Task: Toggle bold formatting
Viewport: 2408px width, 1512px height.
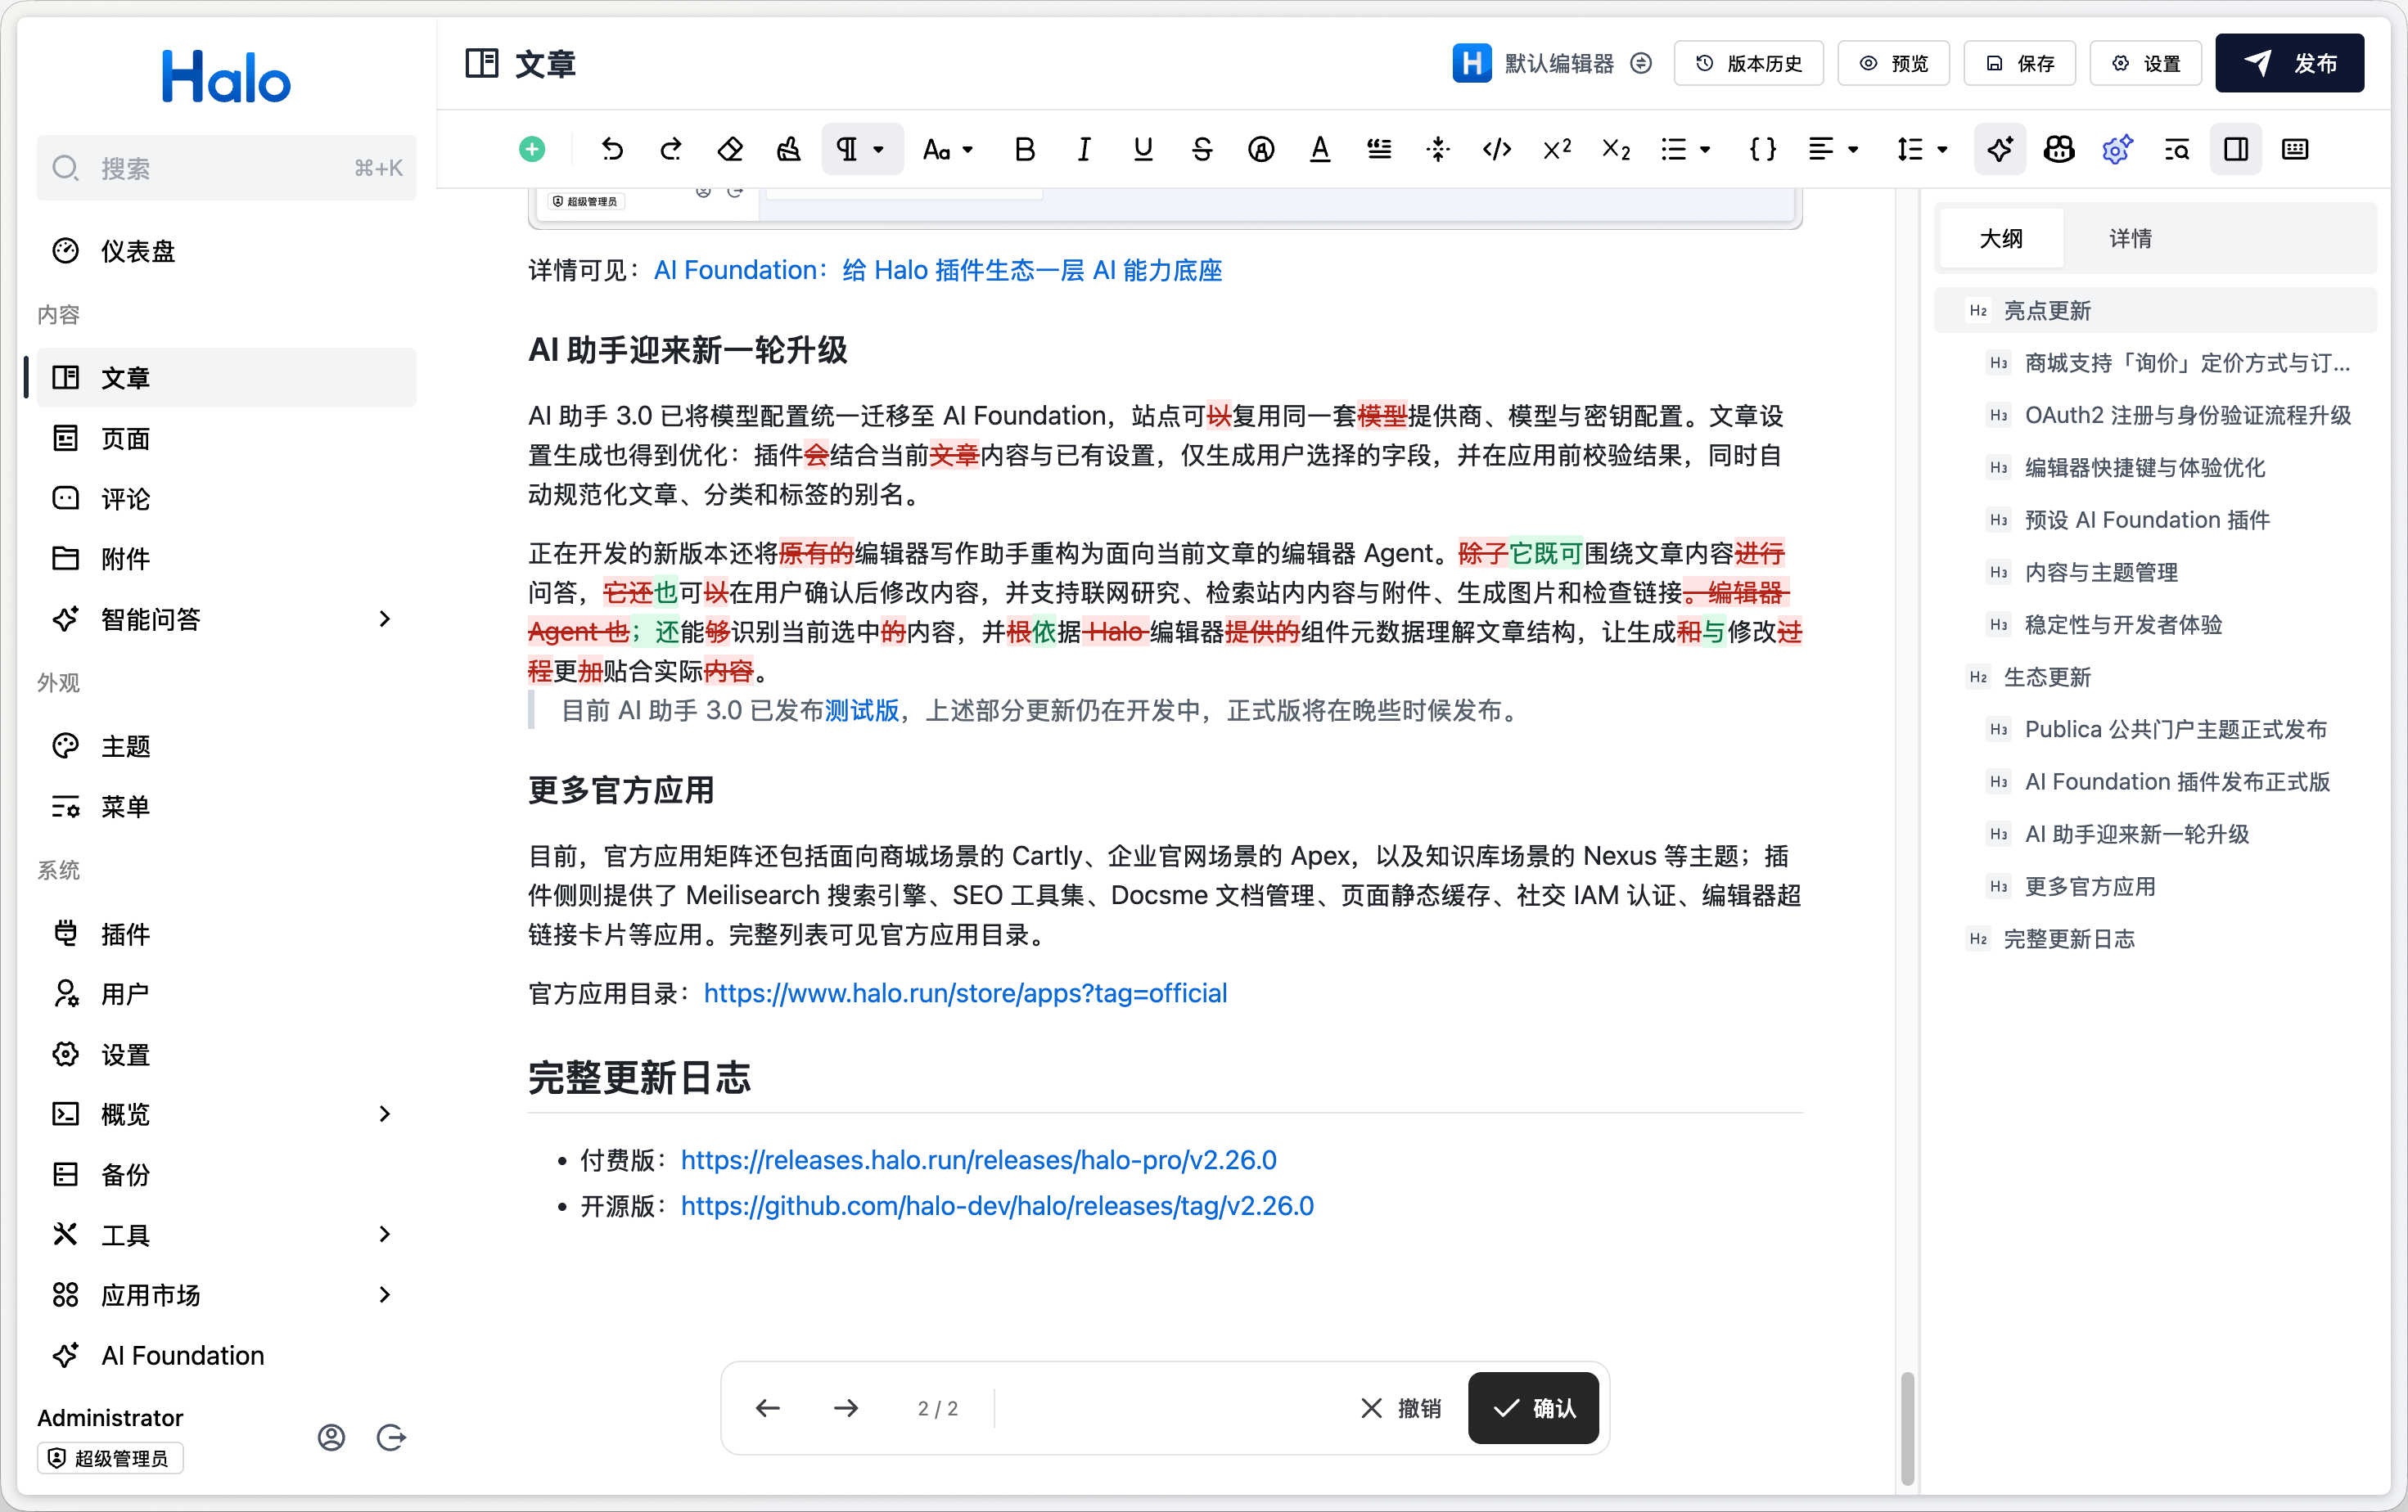Action: coord(1024,150)
